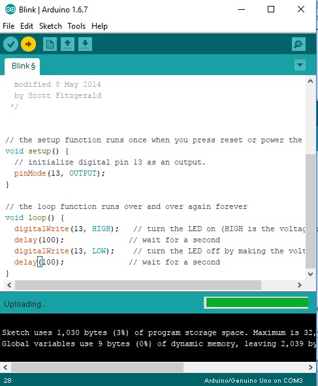Open the tab options dropdown arrow
The image size is (318, 386).
point(300,65)
